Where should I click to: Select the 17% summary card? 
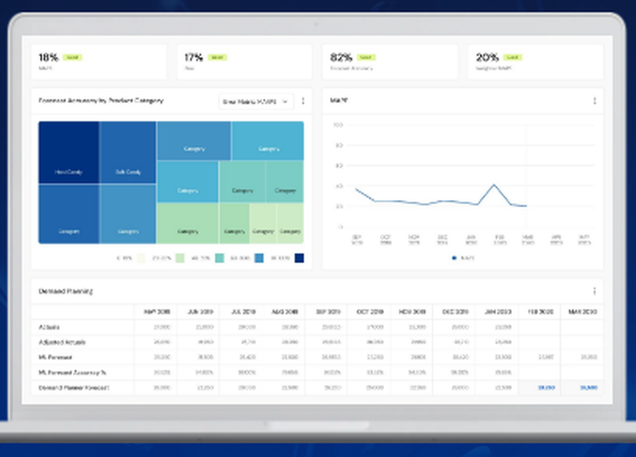point(245,62)
